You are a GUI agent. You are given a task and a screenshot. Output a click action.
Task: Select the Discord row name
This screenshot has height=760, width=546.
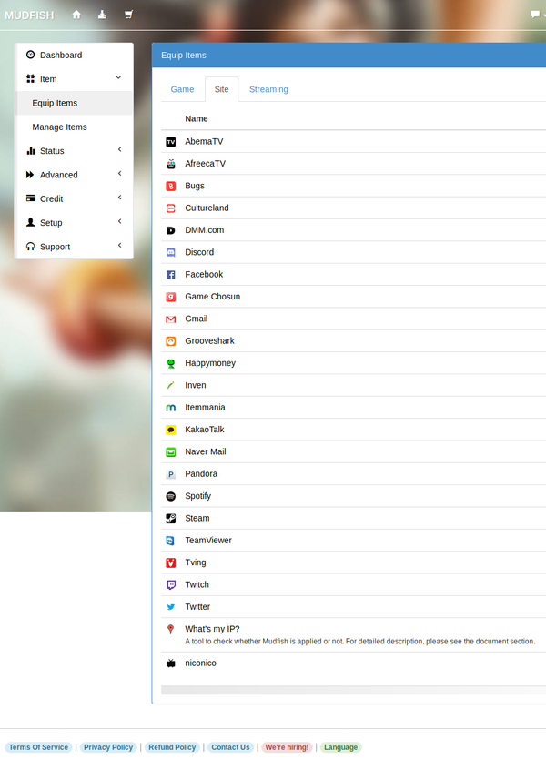click(199, 252)
